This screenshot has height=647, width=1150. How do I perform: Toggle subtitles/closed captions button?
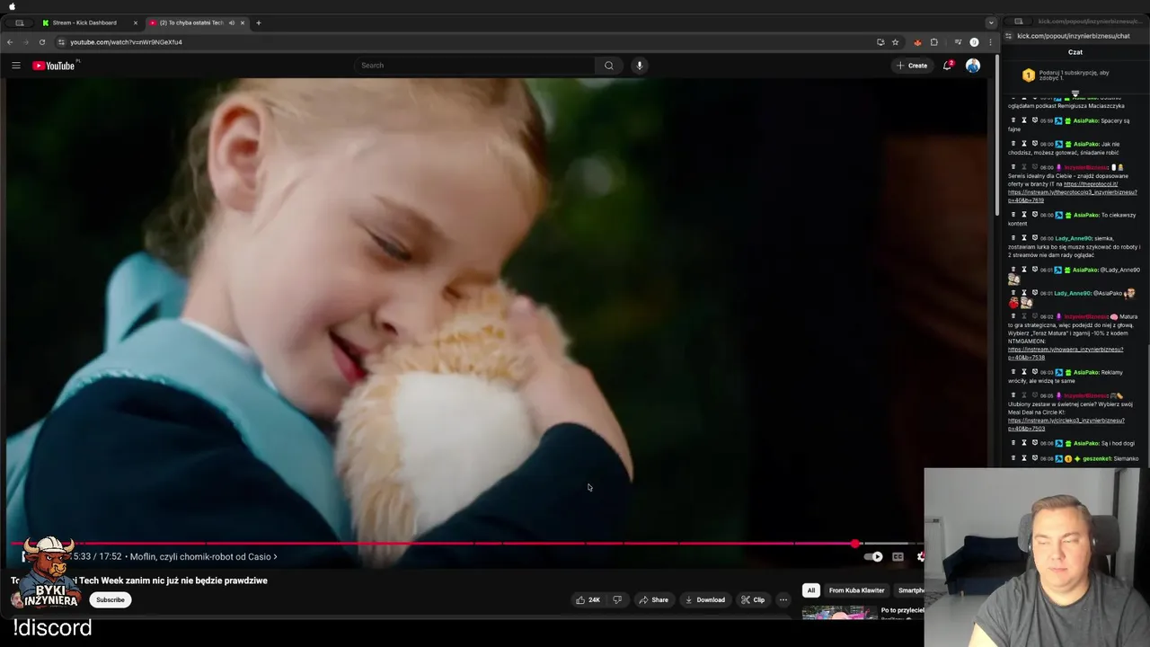pyautogui.click(x=898, y=556)
